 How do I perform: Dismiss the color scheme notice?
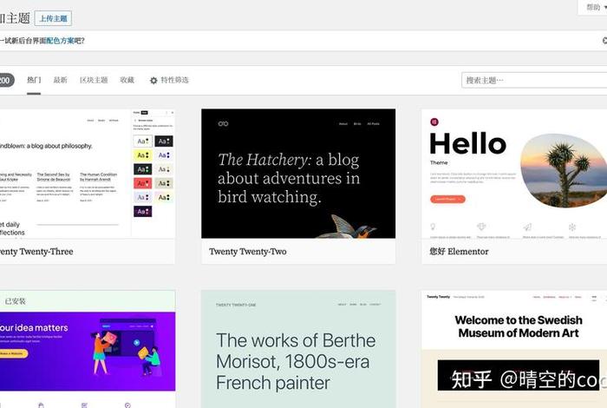604,40
